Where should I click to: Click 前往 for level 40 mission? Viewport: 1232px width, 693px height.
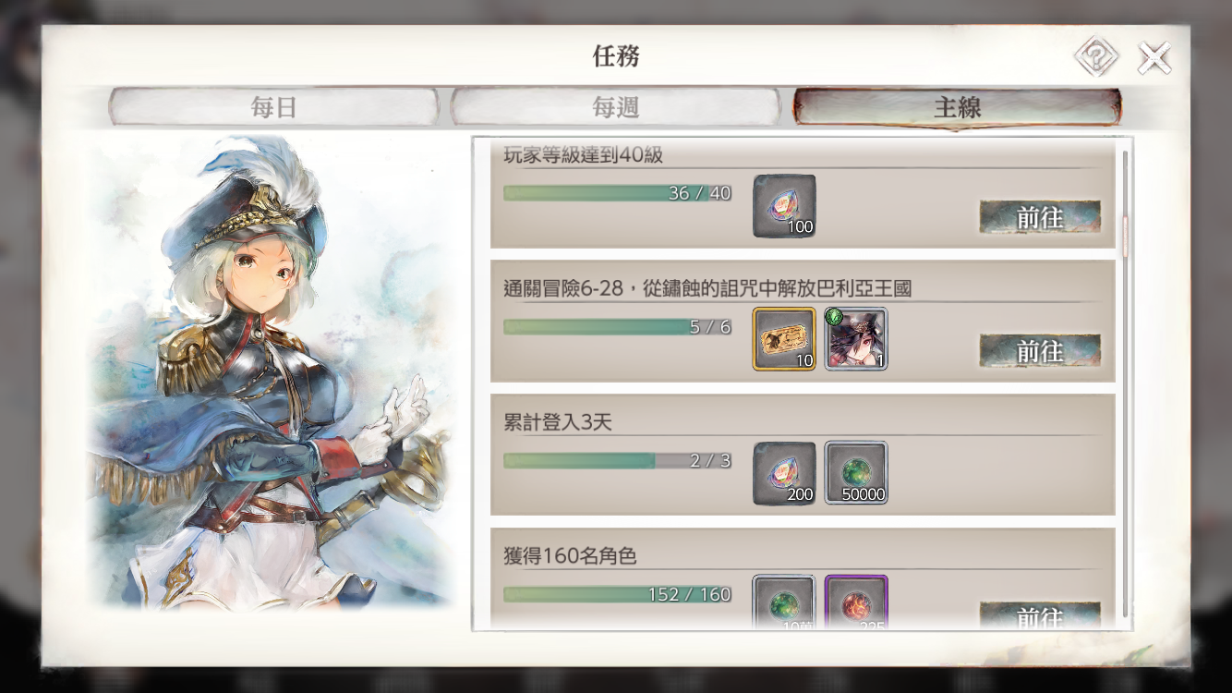pos(1040,217)
